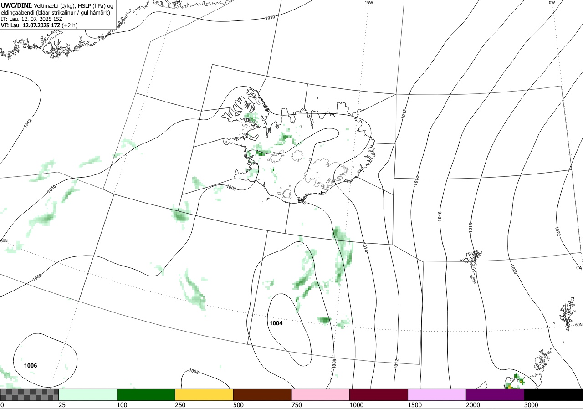
Task: Click the gray checkered 0–25 legend swatch
Action: (x=30, y=394)
